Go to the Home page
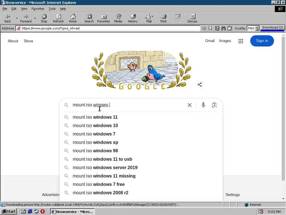This screenshot has width=286, height=215. [x=73, y=18]
